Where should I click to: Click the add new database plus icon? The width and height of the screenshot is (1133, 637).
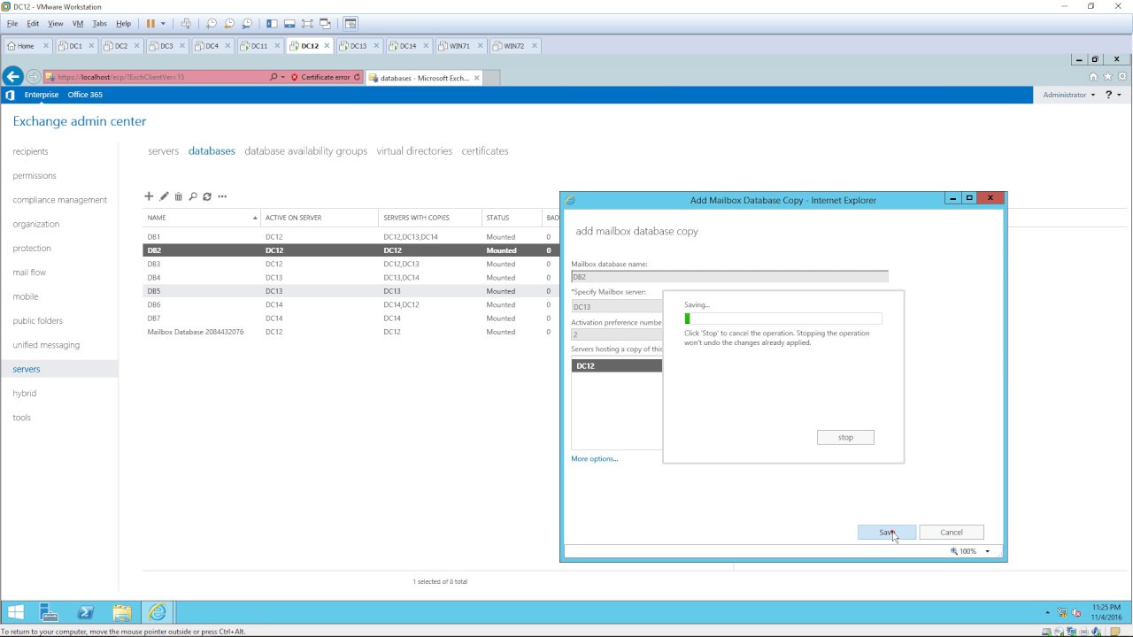click(x=149, y=196)
